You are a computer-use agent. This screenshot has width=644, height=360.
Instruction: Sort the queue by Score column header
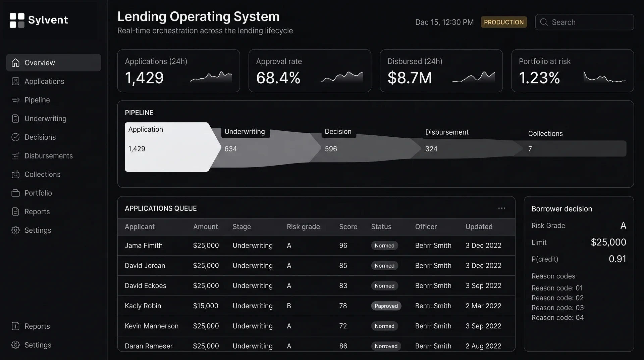348,227
